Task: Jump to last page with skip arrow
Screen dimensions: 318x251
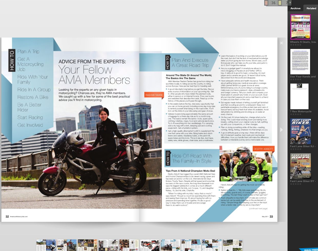Action: [x=281, y=43]
